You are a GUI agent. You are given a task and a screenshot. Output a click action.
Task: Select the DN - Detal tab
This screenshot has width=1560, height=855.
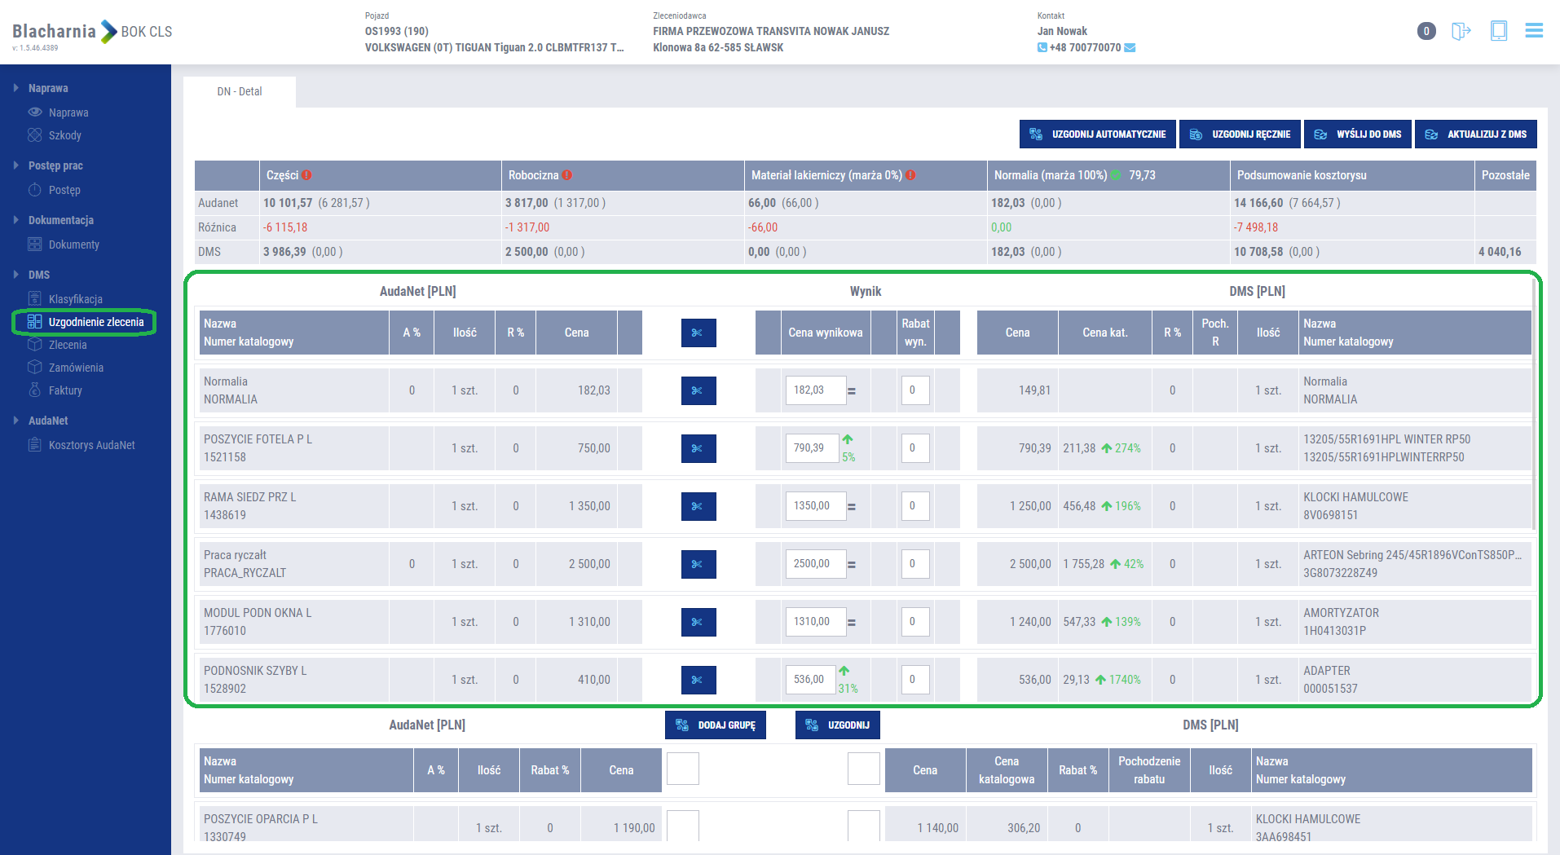coord(240,92)
